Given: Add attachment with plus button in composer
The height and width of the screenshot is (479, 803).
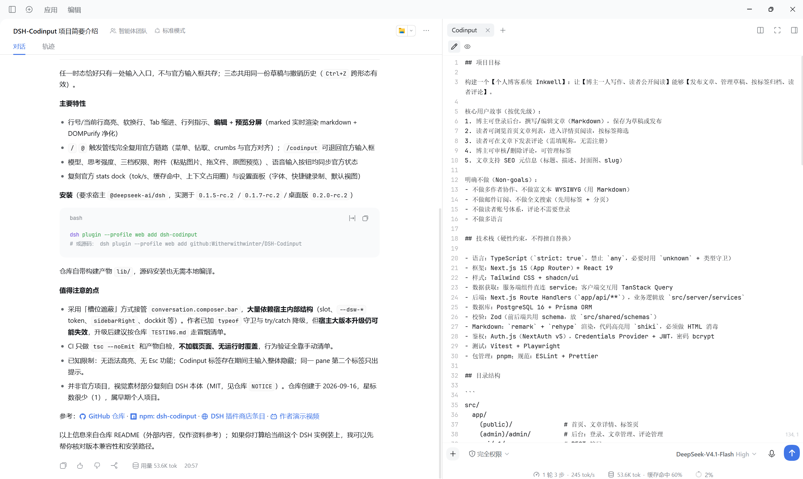Looking at the screenshot, I should pos(453,454).
